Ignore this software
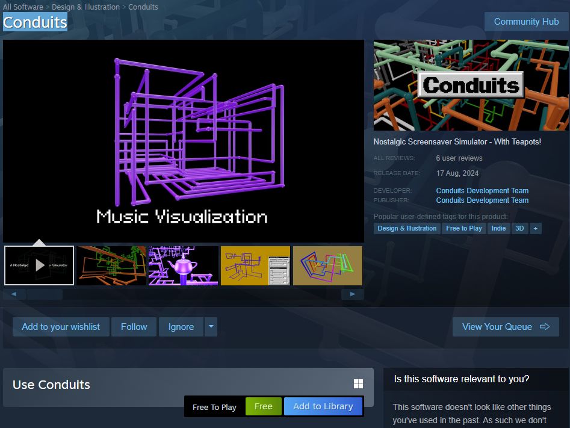The width and height of the screenshot is (570, 428). point(181,327)
